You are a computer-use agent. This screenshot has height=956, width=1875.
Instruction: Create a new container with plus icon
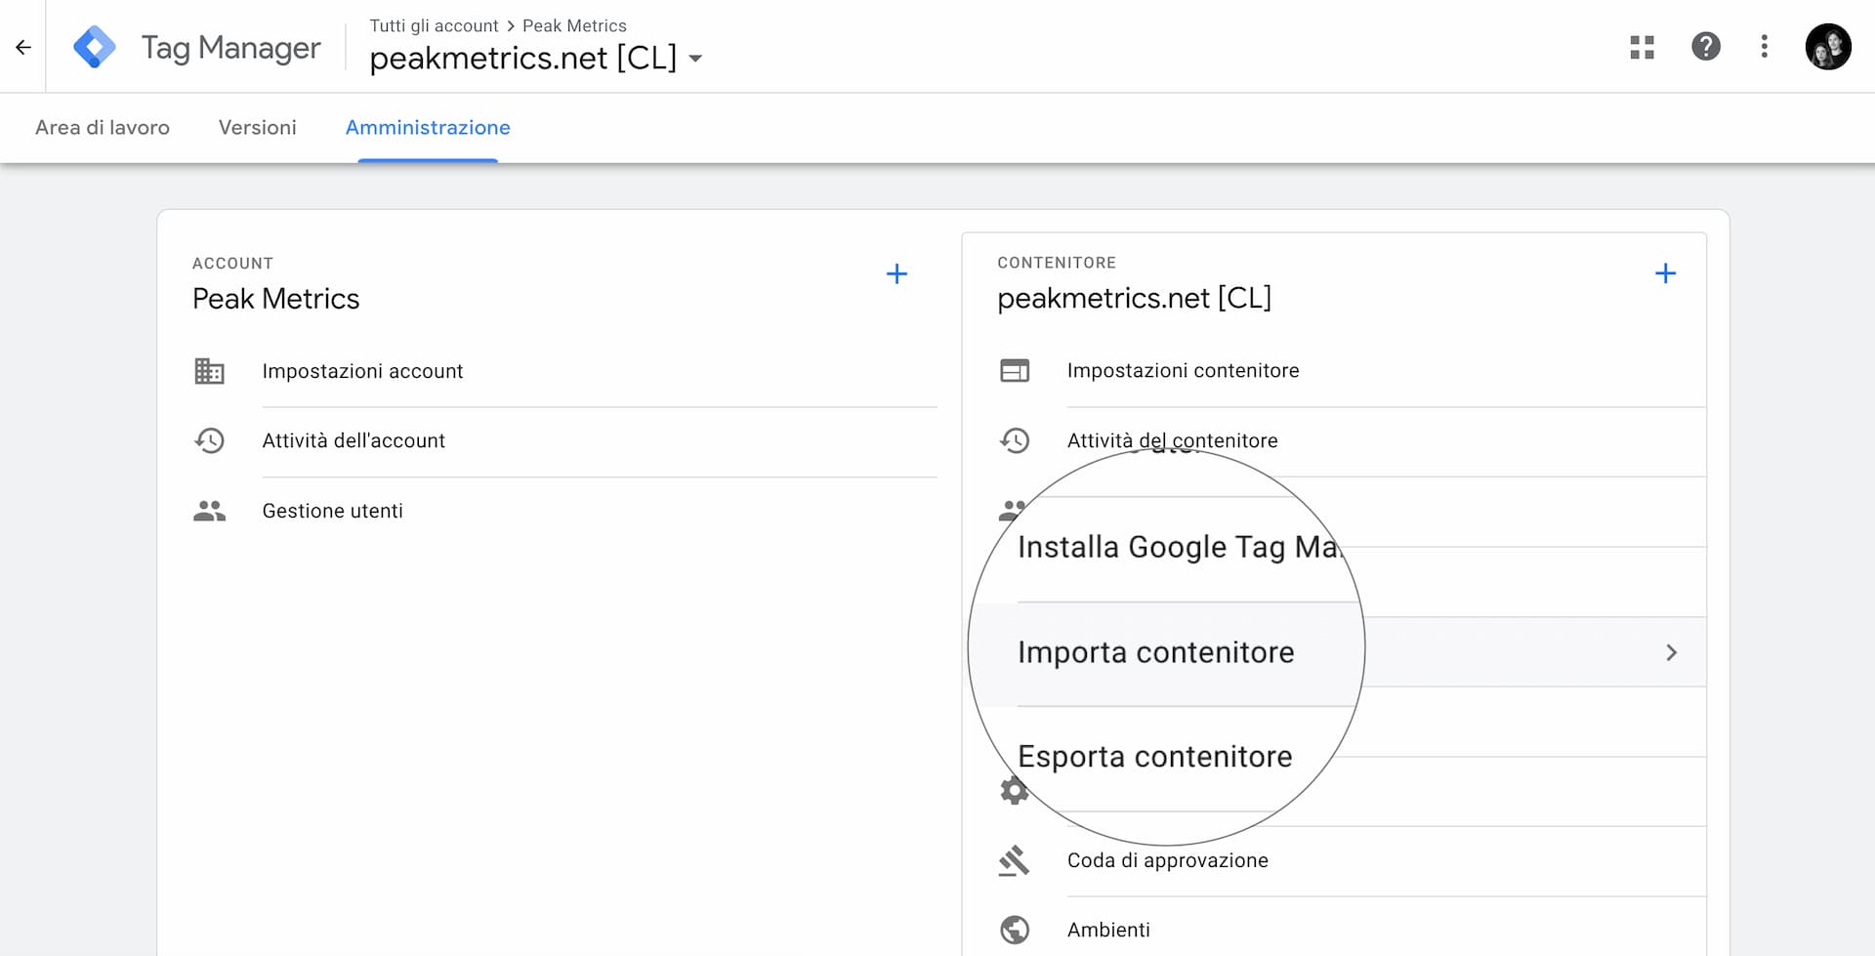[x=1665, y=273]
